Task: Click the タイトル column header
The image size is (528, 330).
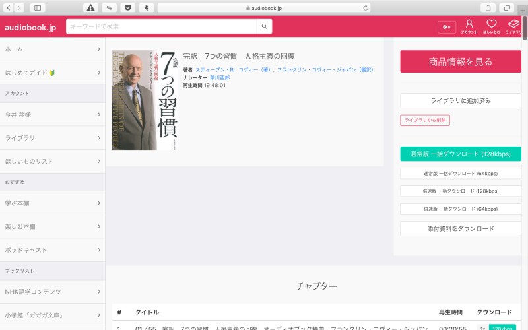Action: point(147,312)
